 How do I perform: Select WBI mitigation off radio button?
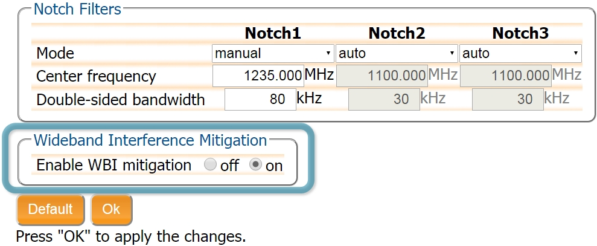(x=210, y=165)
